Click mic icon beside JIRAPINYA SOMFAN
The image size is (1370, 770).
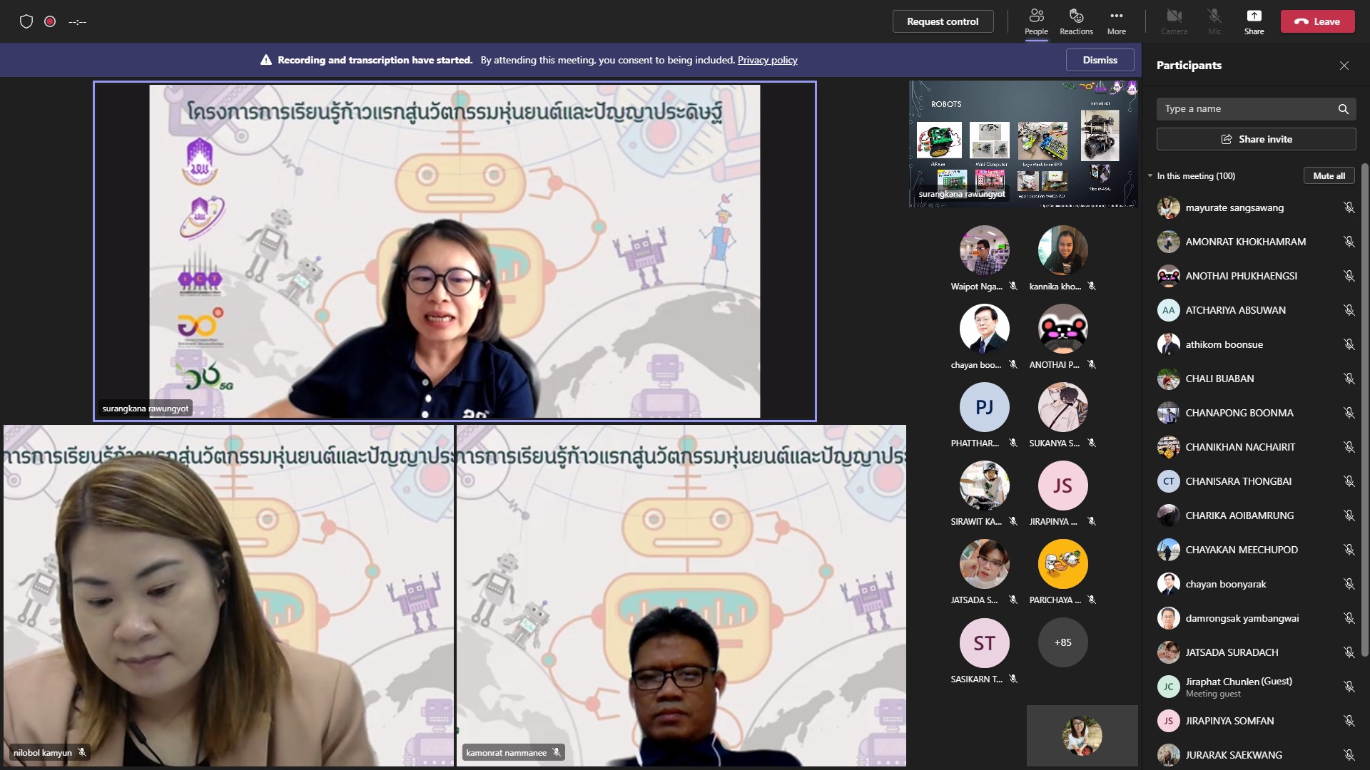tap(1349, 721)
